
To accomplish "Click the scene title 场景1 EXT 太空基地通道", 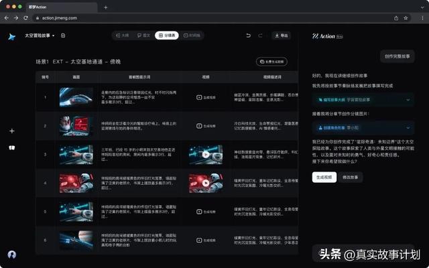I will pos(78,62).
